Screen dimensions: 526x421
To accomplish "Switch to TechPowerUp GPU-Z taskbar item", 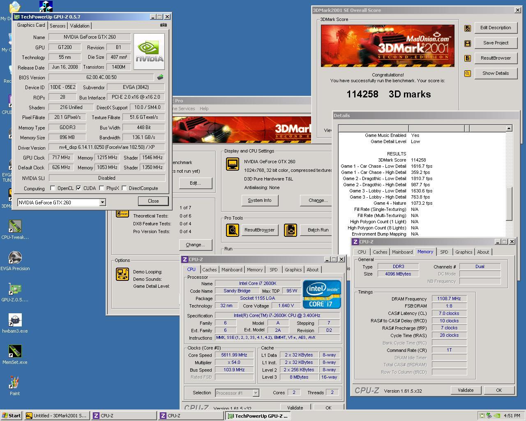I will tap(258, 416).
